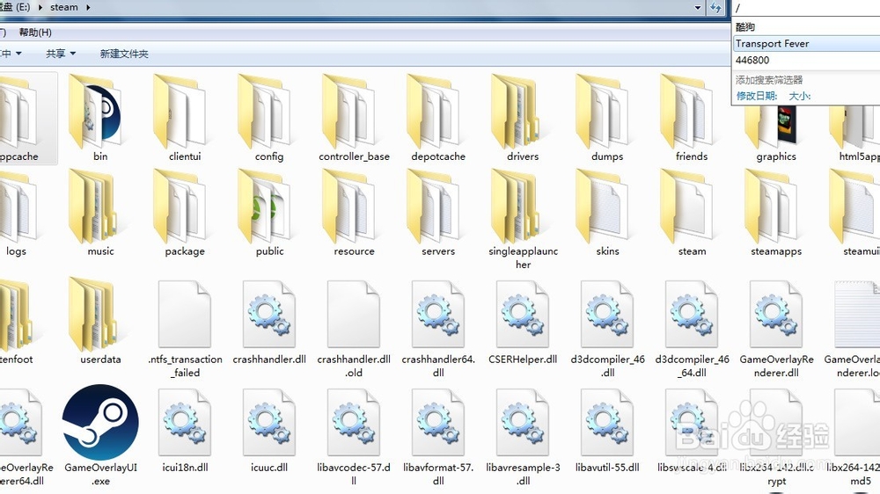
Task: Choose Transport Fever search suggestion
Action: coord(806,43)
